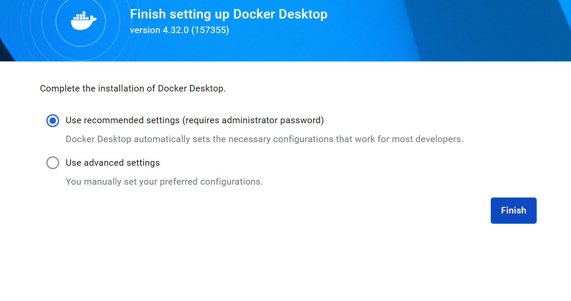Image resolution: width=571 pixels, height=301 pixels.
Task: Select the Use recommended settings radio button
Action: point(52,121)
